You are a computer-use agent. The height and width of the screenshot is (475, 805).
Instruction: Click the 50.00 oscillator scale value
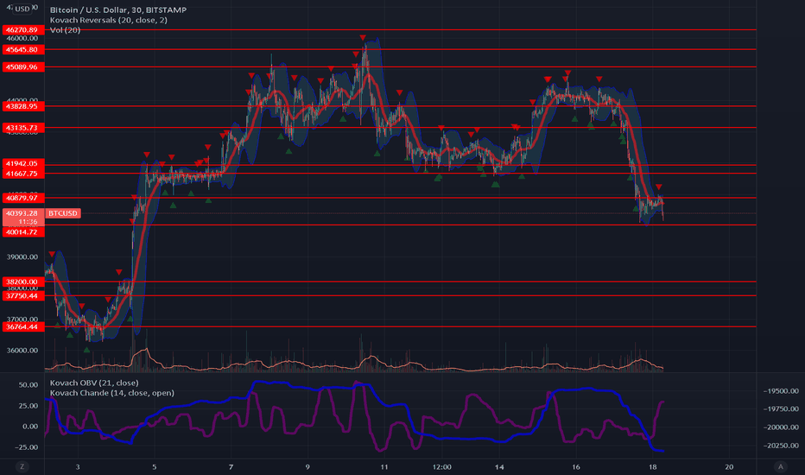(29, 384)
